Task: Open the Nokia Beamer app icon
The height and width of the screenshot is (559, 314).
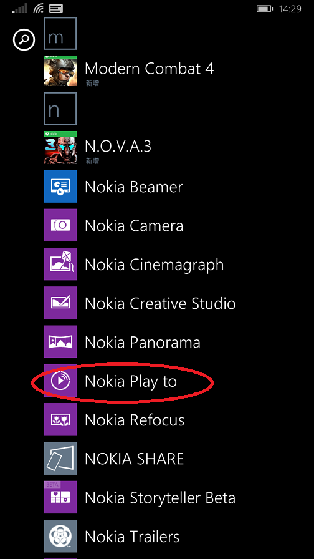Action: coord(60,186)
